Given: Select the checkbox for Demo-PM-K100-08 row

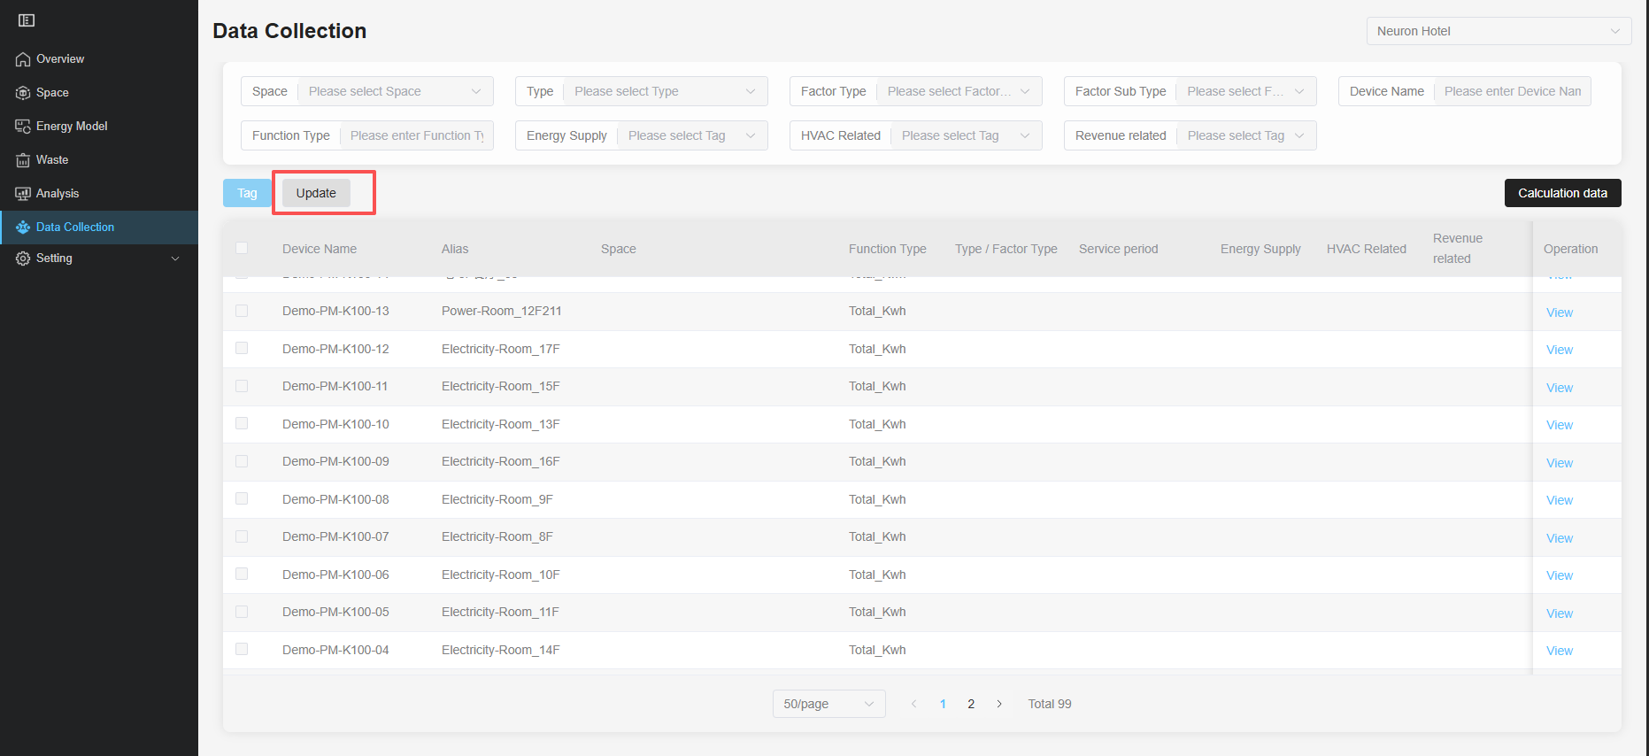Looking at the screenshot, I should click(x=242, y=499).
